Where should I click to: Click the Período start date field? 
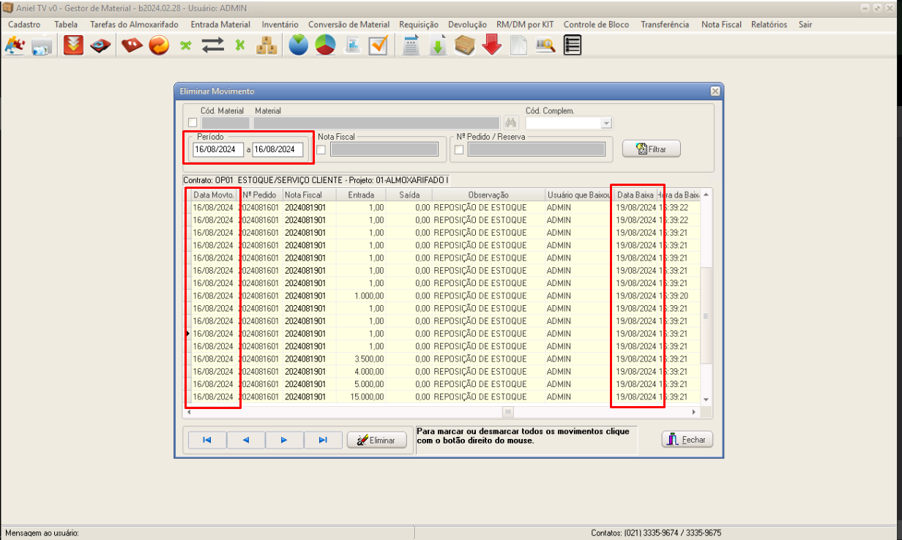tap(217, 149)
